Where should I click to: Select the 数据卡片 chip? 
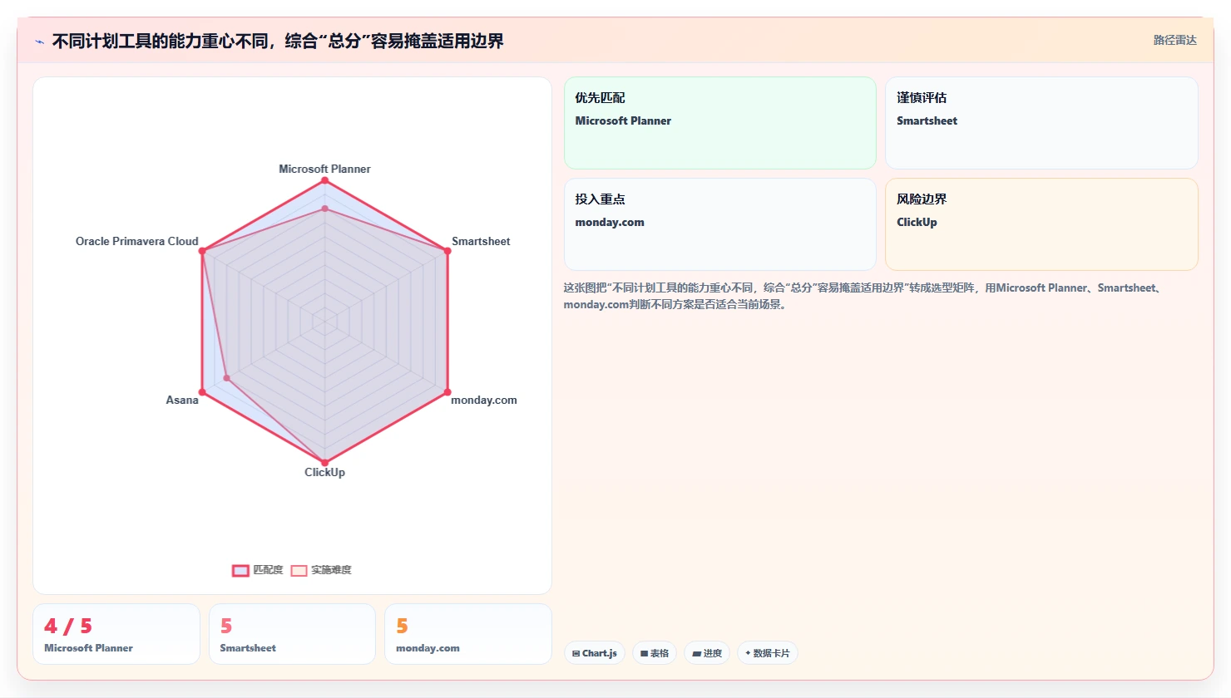[x=768, y=653]
